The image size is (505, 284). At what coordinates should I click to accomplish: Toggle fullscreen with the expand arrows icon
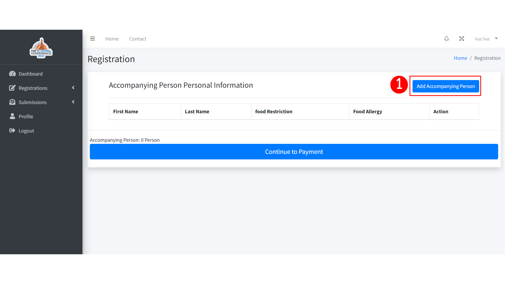click(462, 39)
